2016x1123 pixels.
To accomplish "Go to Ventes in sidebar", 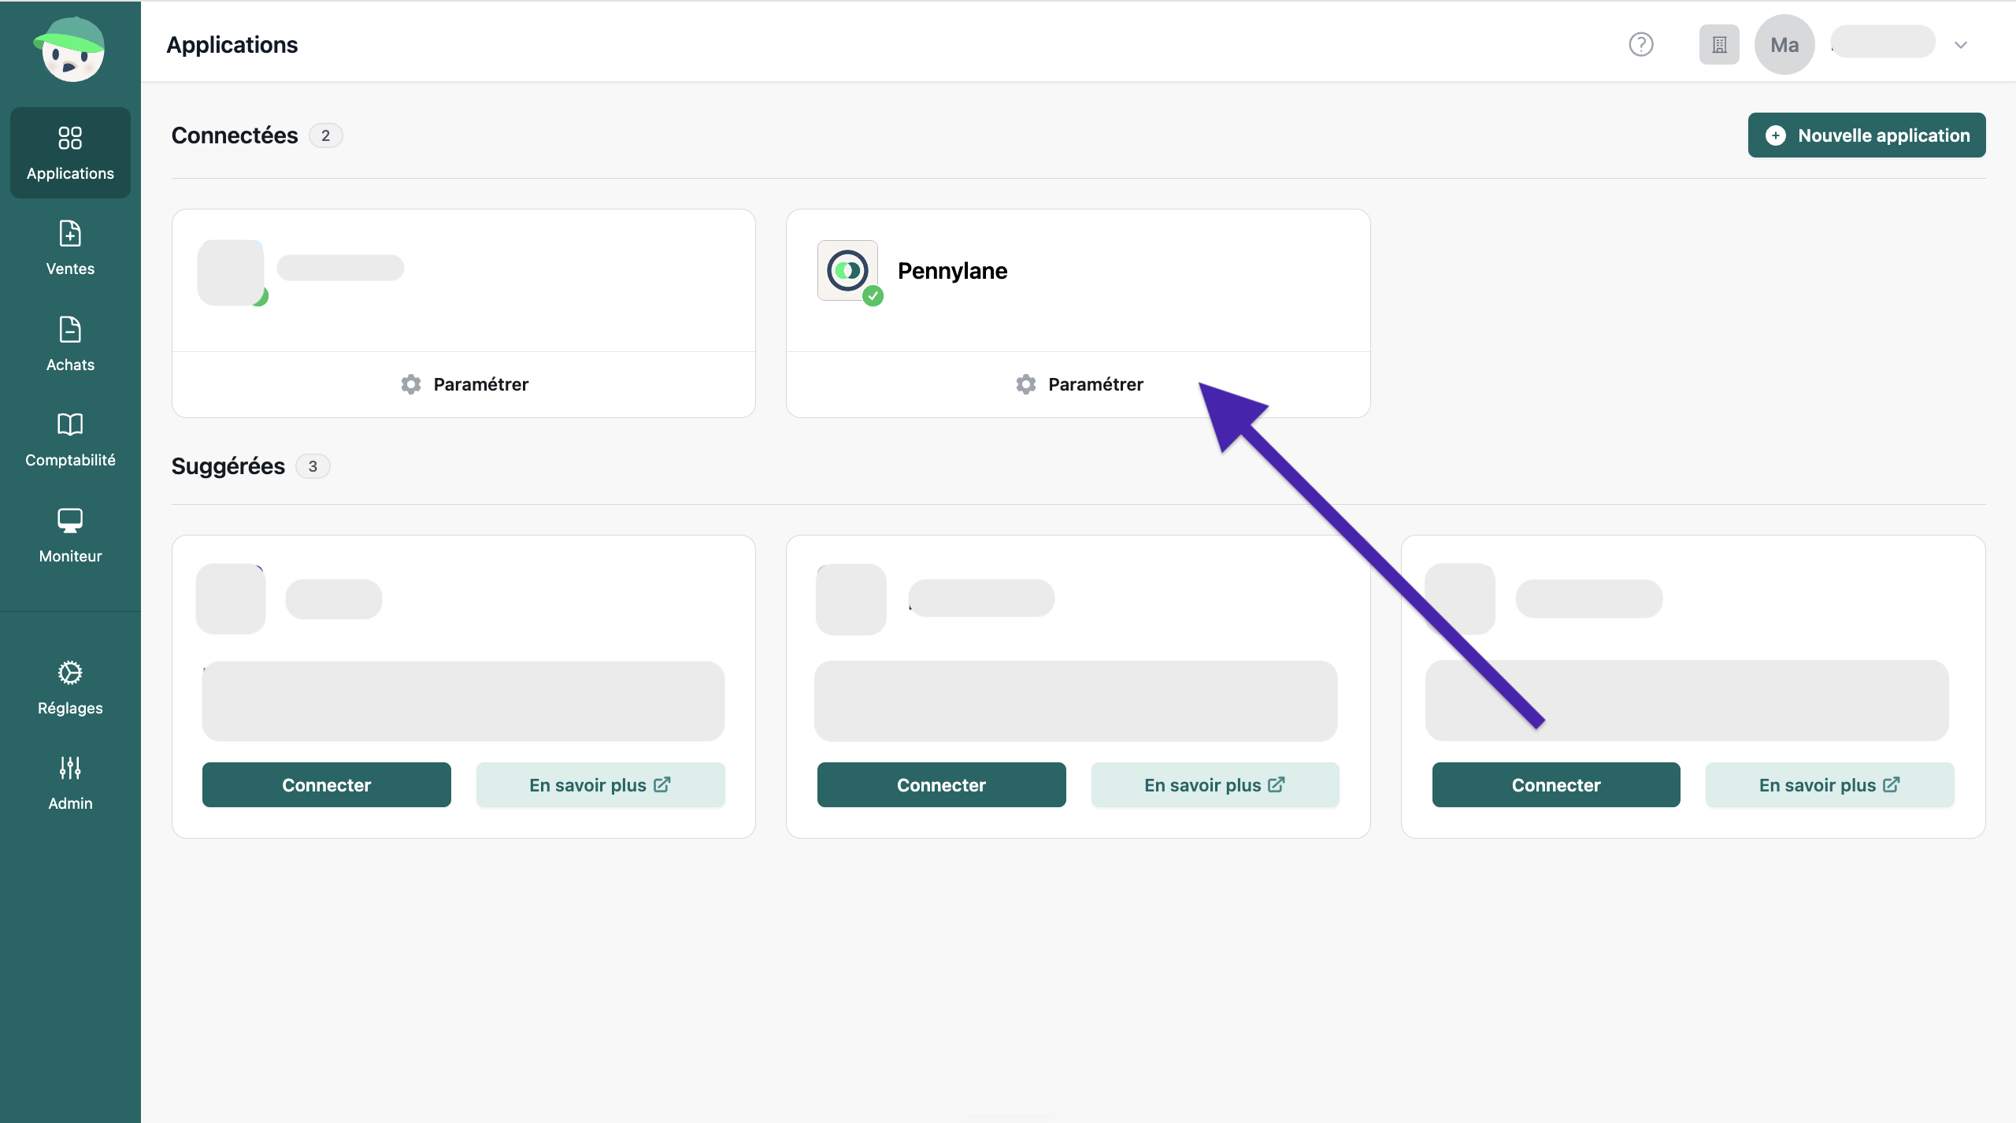I will pyautogui.click(x=70, y=248).
